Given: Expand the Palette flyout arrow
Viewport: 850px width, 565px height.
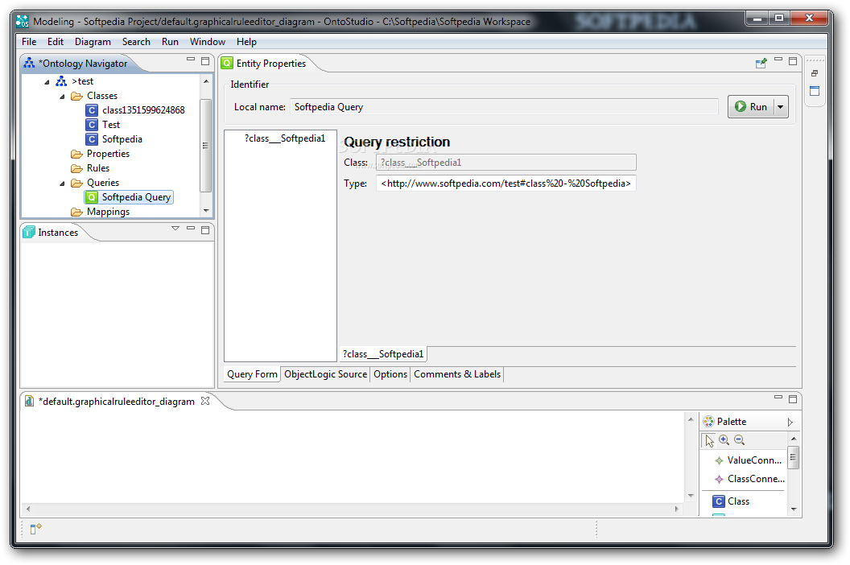Looking at the screenshot, I should pos(790,422).
